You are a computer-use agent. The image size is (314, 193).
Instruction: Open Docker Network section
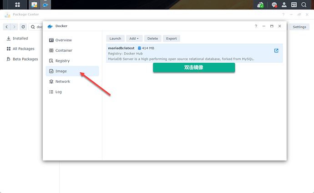(72, 82)
